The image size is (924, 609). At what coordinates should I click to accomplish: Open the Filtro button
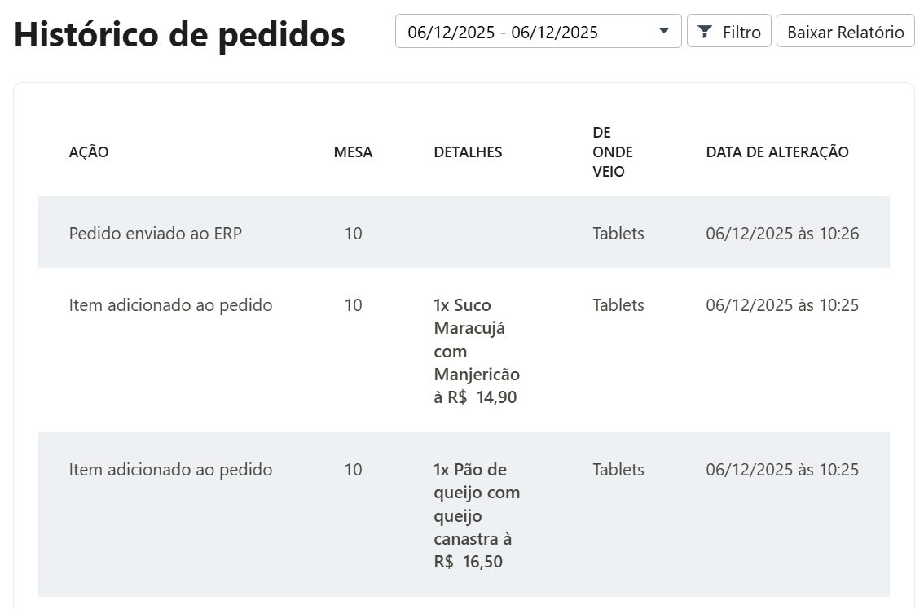pos(729,31)
